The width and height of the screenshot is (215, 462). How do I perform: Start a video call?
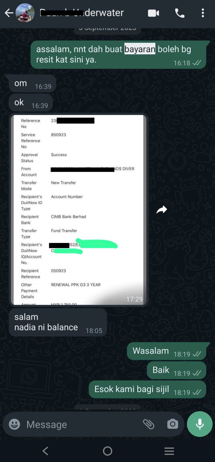coord(154,13)
